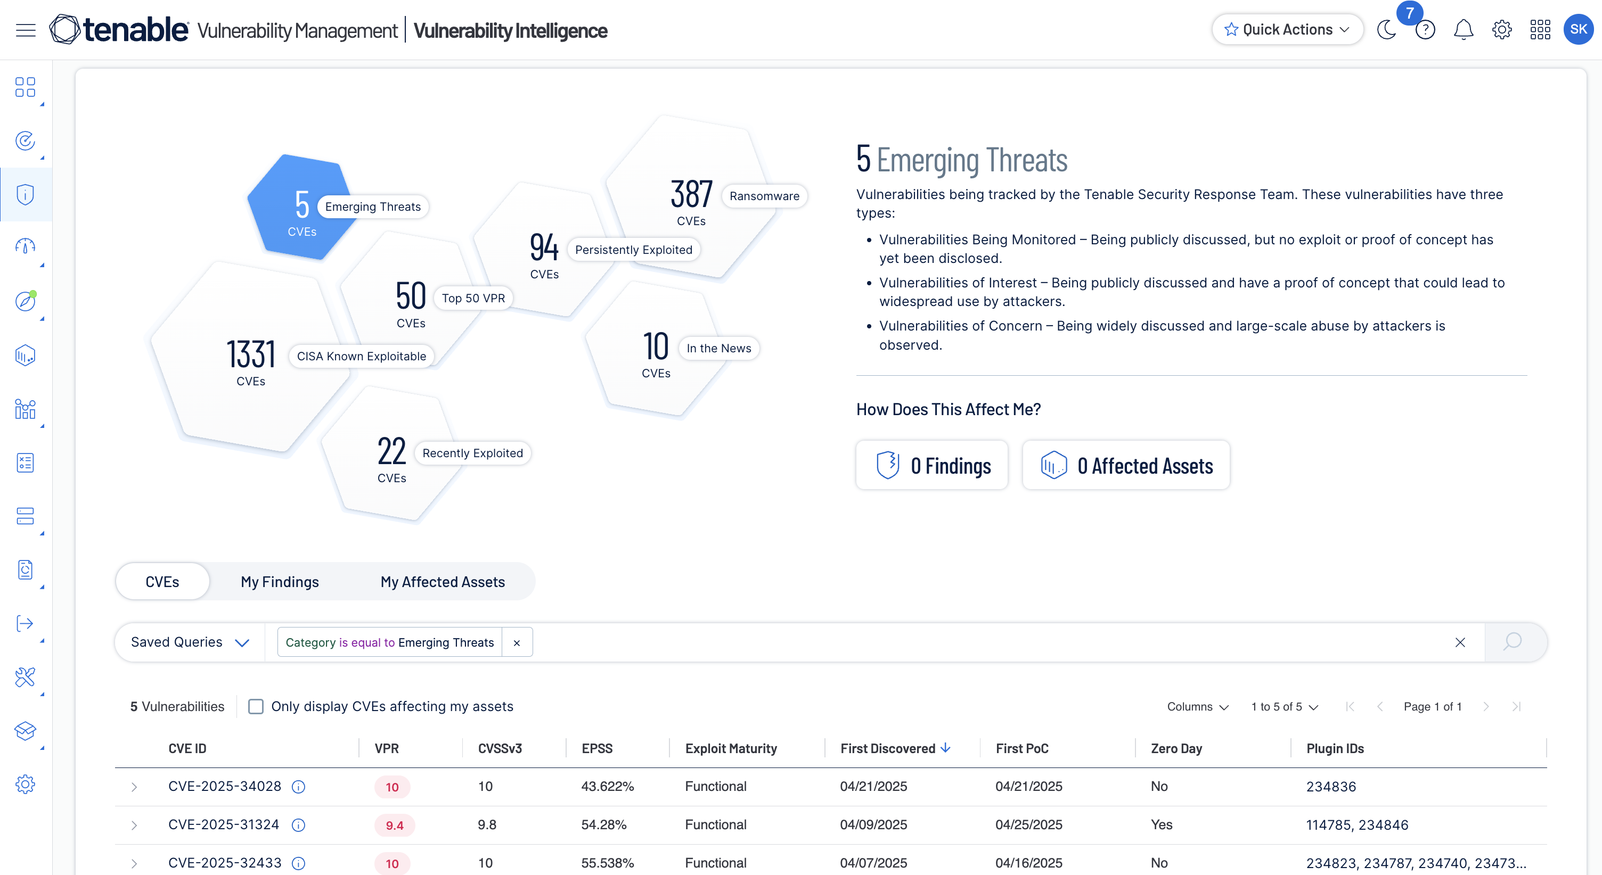Select the Ransomware hexagon category

click(x=690, y=199)
